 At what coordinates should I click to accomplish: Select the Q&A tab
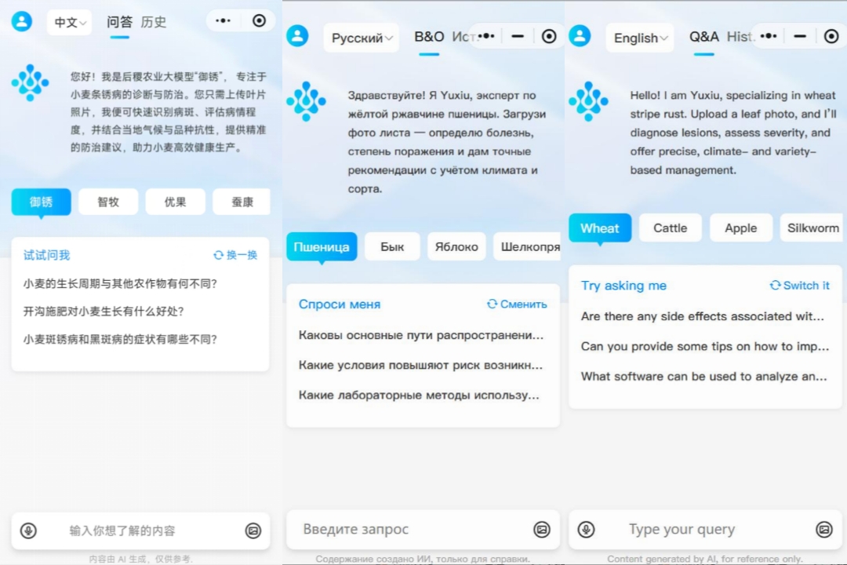coord(703,37)
